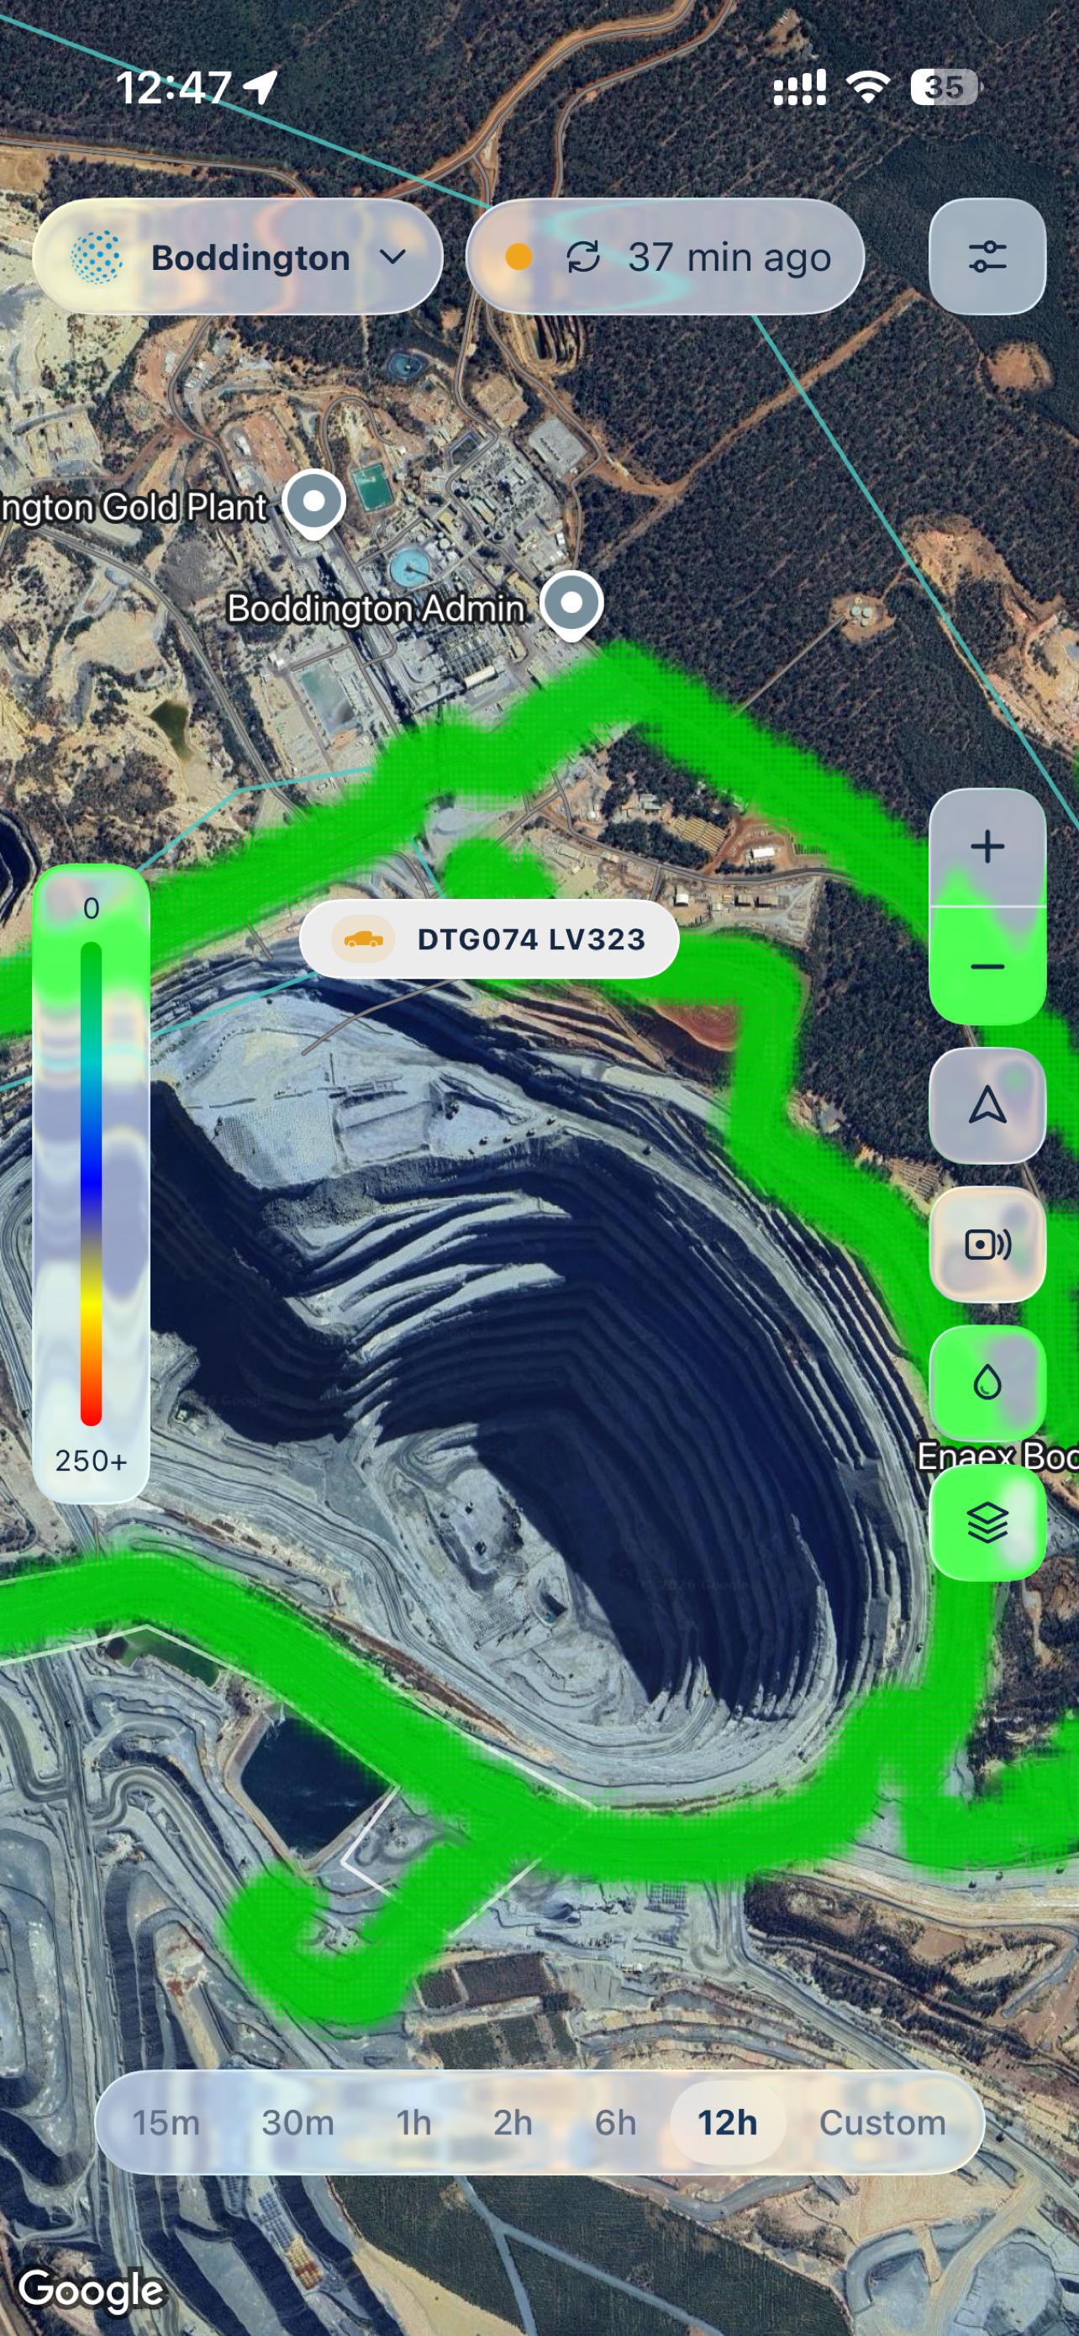The width and height of the screenshot is (1079, 2336).
Task: Open the Boddington site dropdown
Action: point(237,257)
